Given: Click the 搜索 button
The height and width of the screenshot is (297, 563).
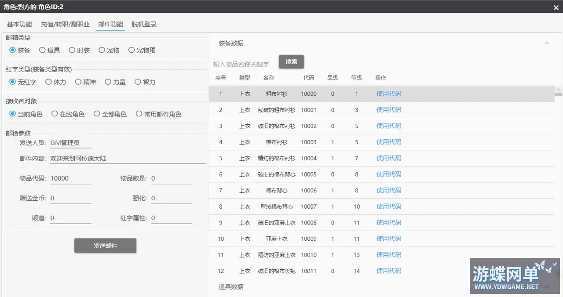Looking at the screenshot, I should pos(291,62).
